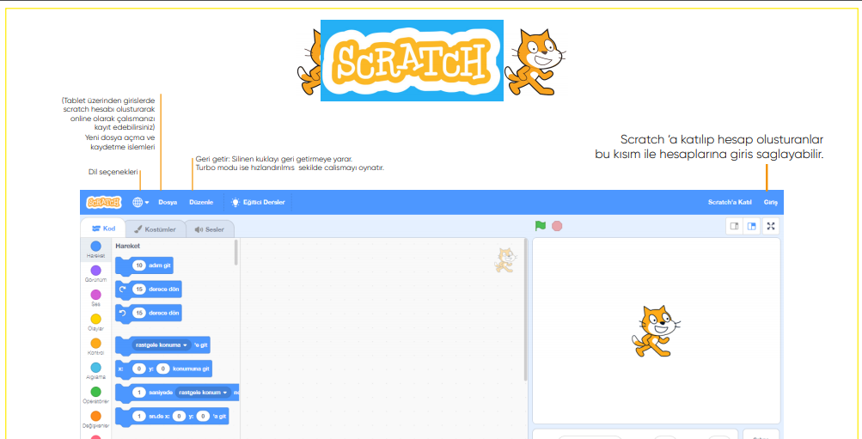This screenshot has width=862, height=439.
Task: Click the Scratch'a Katıl link
Action: click(730, 203)
